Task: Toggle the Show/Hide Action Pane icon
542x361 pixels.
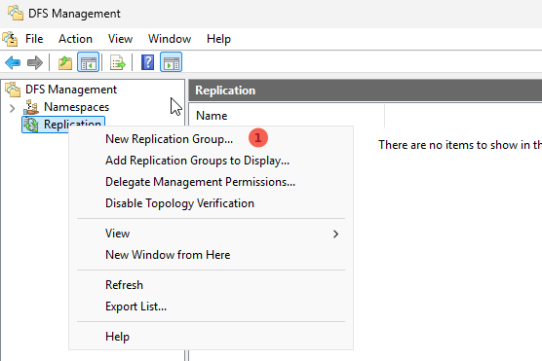Action: (x=172, y=62)
